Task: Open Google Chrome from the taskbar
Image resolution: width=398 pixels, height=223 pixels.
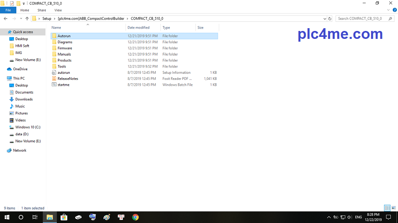Action: pos(135,217)
